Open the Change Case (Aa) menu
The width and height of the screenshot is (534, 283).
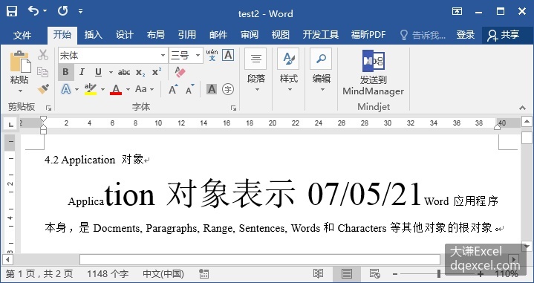[144, 89]
